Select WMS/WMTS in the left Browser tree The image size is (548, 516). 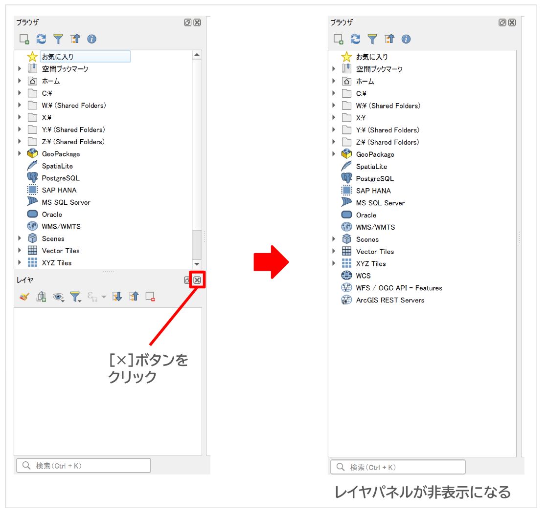click(x=61, y=227)
